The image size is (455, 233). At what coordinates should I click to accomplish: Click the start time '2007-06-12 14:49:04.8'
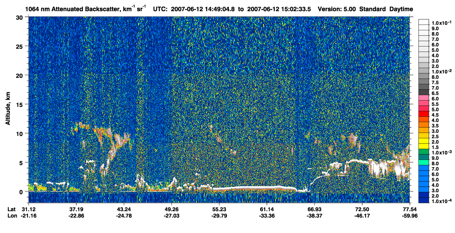click(x=203, y=9)
